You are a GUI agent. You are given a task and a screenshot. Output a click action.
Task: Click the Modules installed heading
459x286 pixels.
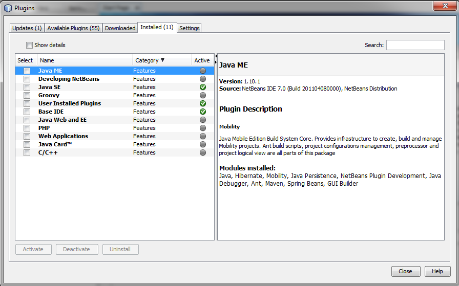247,168
